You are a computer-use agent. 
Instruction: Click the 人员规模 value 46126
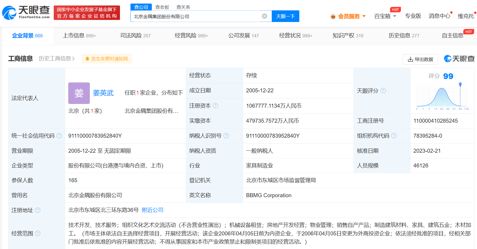(421, 165)
